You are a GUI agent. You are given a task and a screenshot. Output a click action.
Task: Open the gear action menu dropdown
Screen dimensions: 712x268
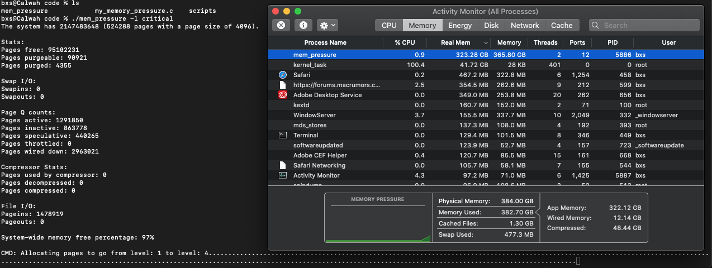point(327,25)
